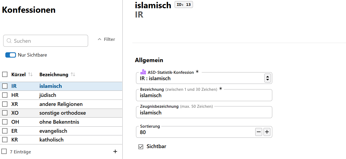This screenshot has height=159, width=346.
Task: Select all rows with the header checkbox
Action: click(5, 74)
